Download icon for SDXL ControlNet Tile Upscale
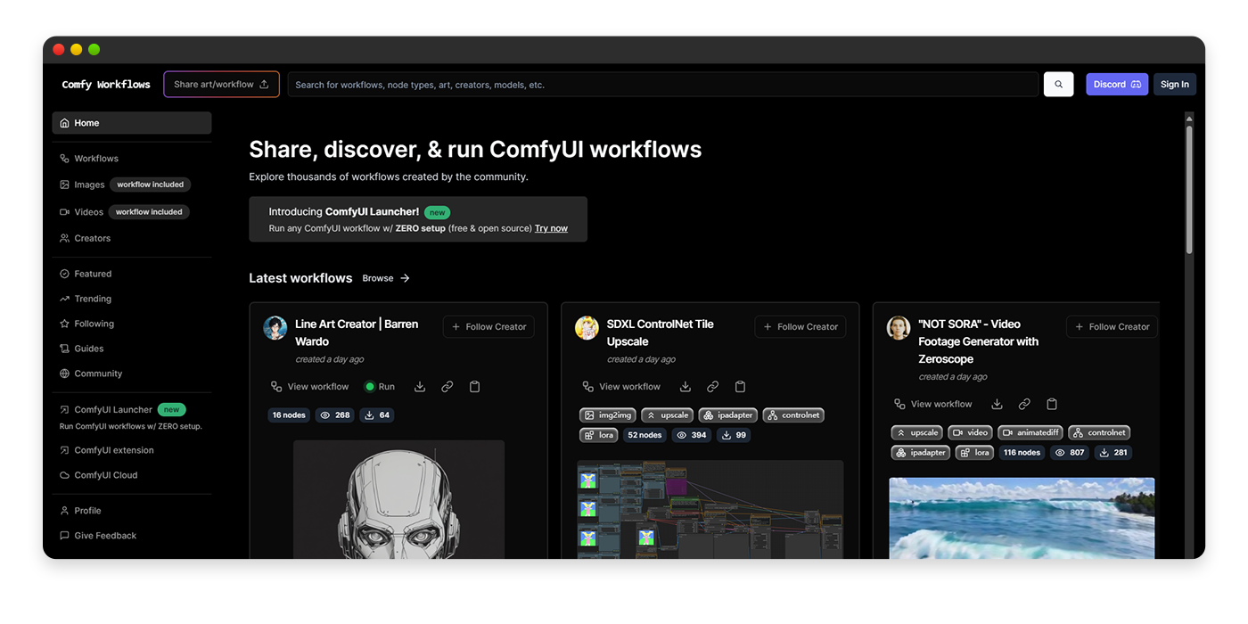This screenshot has width=1248, height=624. (686, 387)
